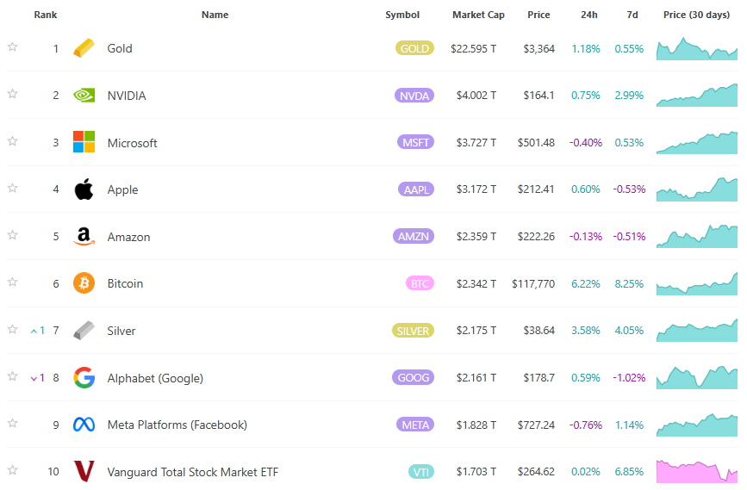The height and width of the screenshot is (490, 747).
Task: Click the Meta infinity logo icon
Action: (x=84, y=425)
